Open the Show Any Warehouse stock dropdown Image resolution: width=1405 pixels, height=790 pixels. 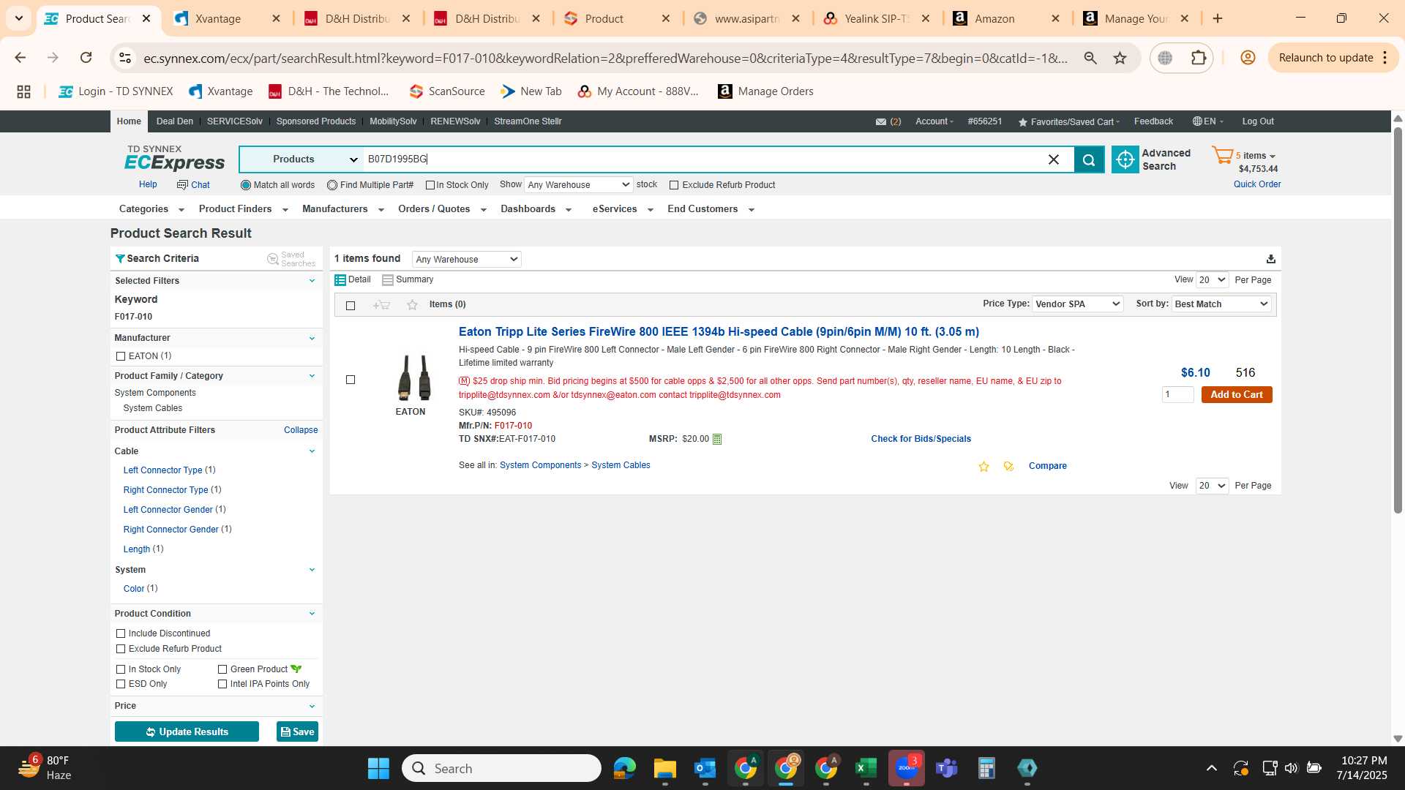578,185
